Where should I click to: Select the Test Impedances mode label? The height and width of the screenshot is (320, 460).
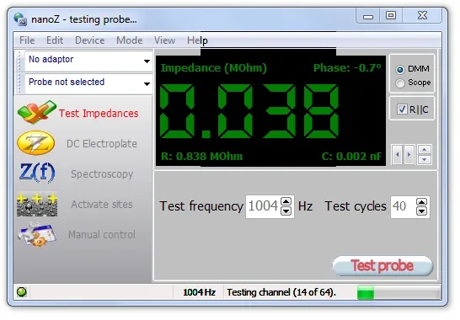click(99, 113)
